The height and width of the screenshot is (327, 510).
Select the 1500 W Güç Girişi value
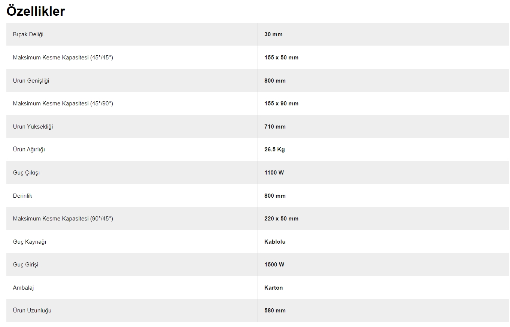coord(274,265)
